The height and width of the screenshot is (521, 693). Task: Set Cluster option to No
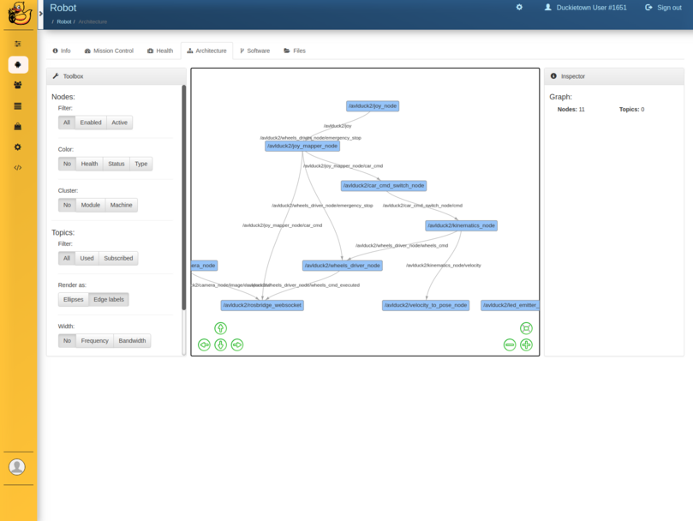(67, 205)
